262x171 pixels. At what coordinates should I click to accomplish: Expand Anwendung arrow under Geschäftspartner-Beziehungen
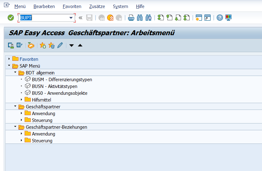pyautogui.click(x=21, y=133)
